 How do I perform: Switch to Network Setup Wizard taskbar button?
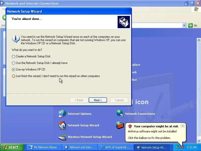pyautogui.click(x=152, y=147)
